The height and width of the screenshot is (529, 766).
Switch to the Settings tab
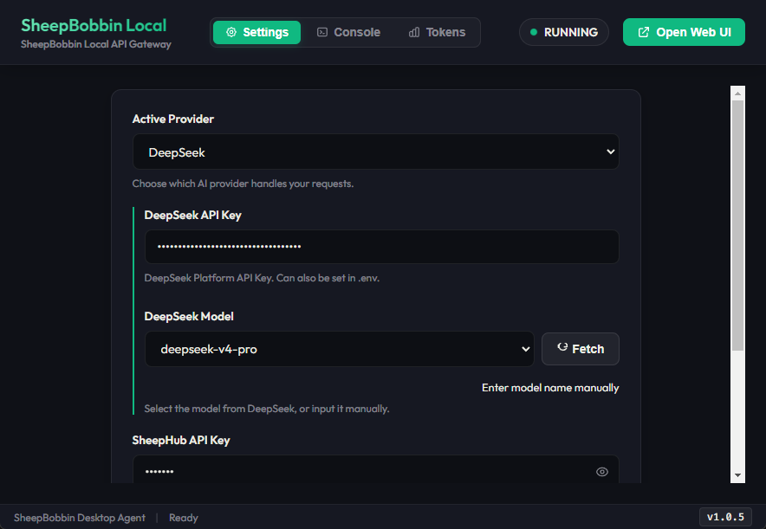[257, 32]
